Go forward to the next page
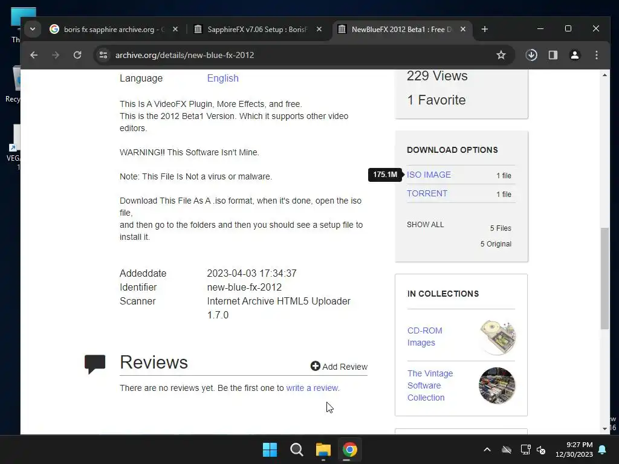The width and height of the screenshot is (619, 464). (56, 55)
